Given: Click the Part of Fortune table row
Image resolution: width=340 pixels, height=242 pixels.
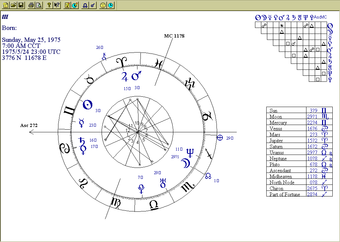Looking at the screenshot, I should (299, 194).
